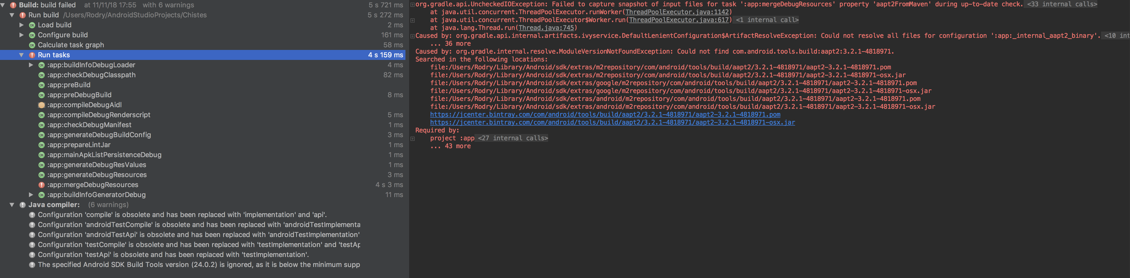Unfold the 33 internal calls stack trace

point(1062,4)
